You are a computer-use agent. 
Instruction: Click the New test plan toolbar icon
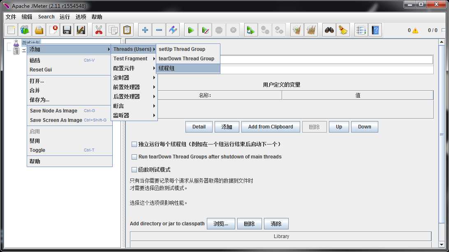click(11, 30)
